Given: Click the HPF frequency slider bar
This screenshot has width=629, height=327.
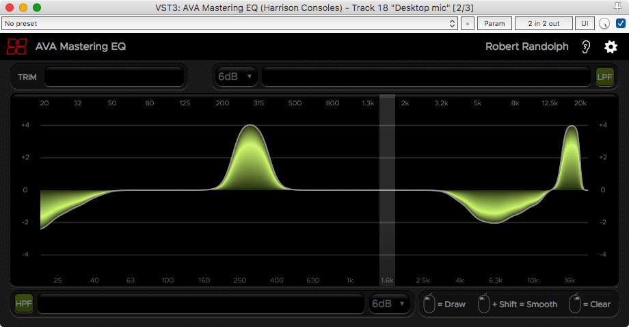Looking at the screenshot, I should click(x=201, y=304).
